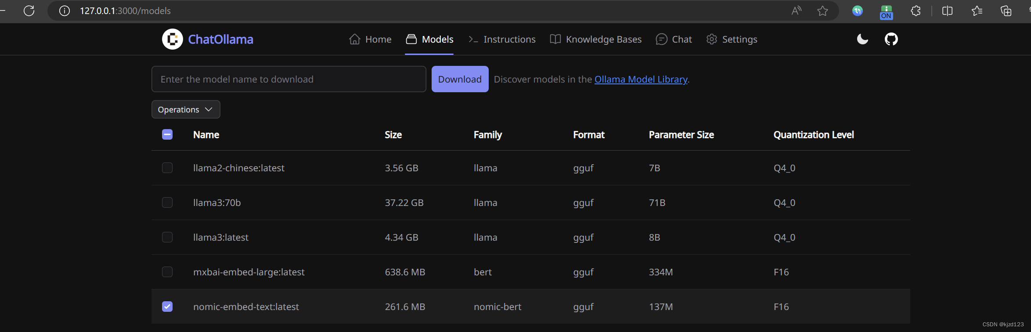Open the Knowledge Bases tab

click(x=596, y=39)
